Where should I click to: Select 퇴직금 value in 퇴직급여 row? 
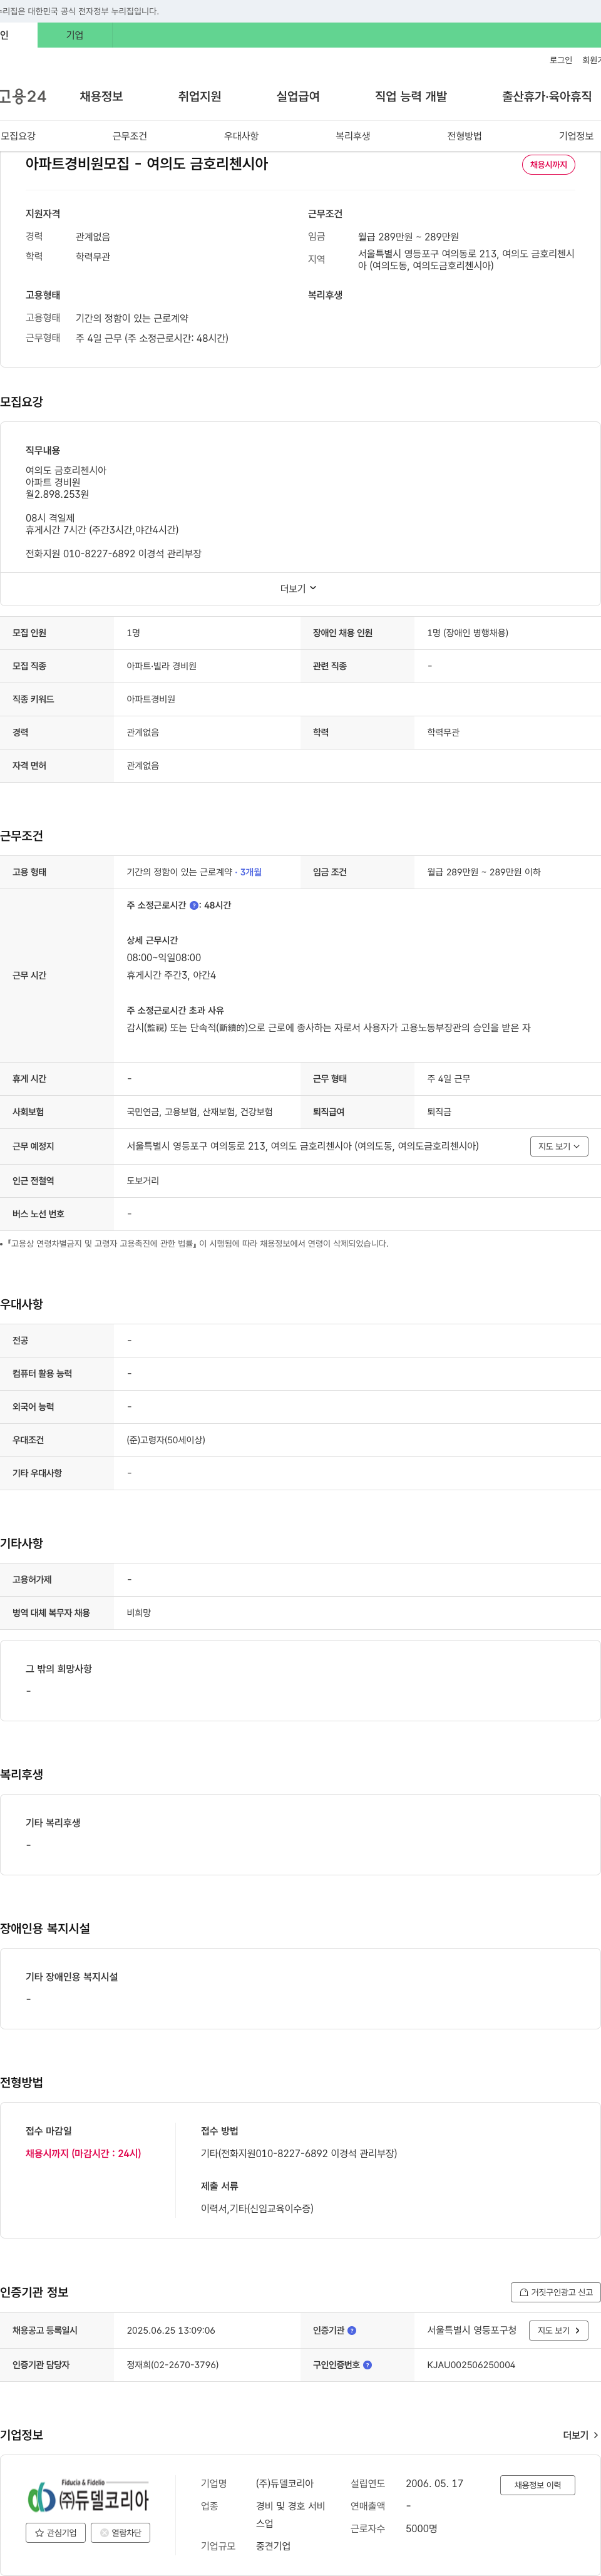[x=439, y=1112]
